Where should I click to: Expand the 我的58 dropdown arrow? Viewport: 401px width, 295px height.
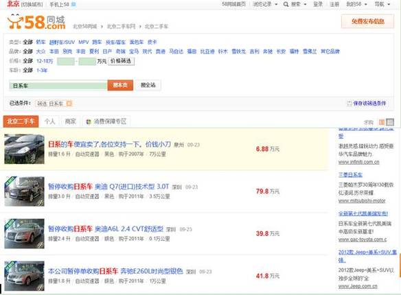tap(365, 4)
